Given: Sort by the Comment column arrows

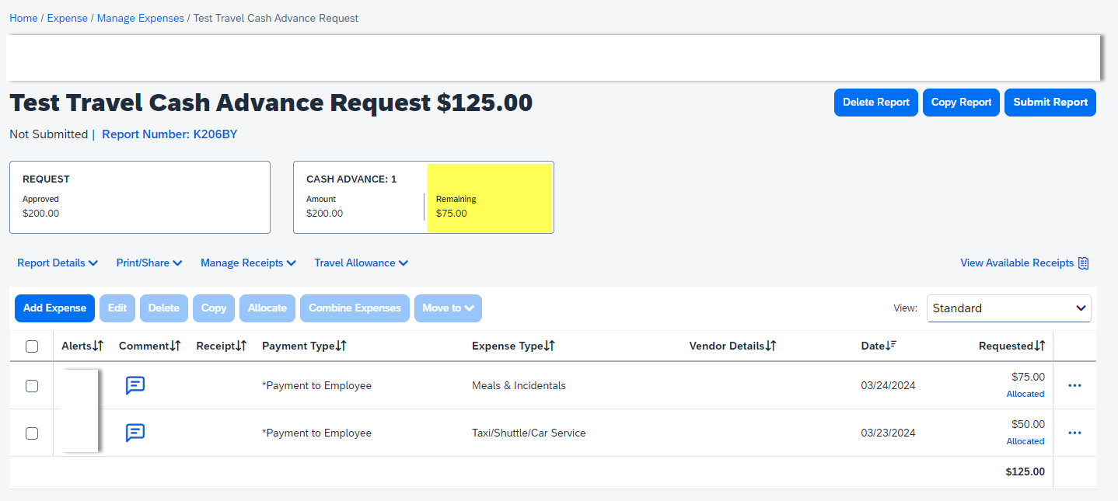Looking at the screenshot, I should (175, 346).
